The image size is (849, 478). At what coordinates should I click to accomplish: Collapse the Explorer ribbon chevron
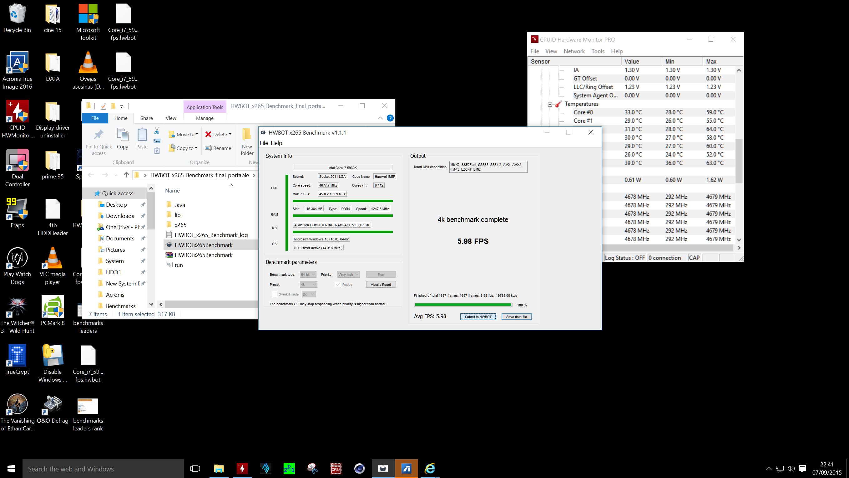click(380, 118)
